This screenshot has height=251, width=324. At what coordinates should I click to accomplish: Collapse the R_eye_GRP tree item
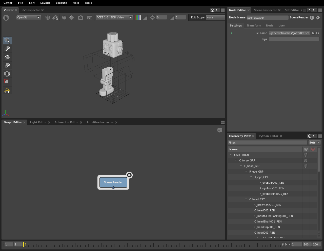[x=246, y=172]
